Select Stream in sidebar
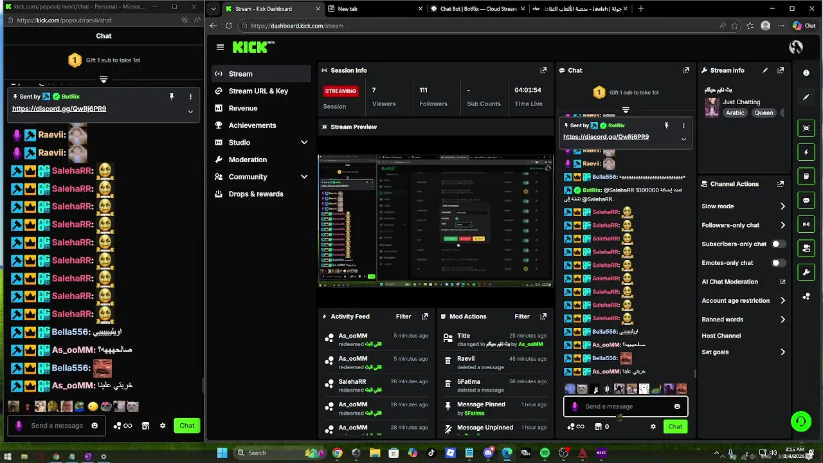Screen dimensions: 823x463 click(261, 74)
